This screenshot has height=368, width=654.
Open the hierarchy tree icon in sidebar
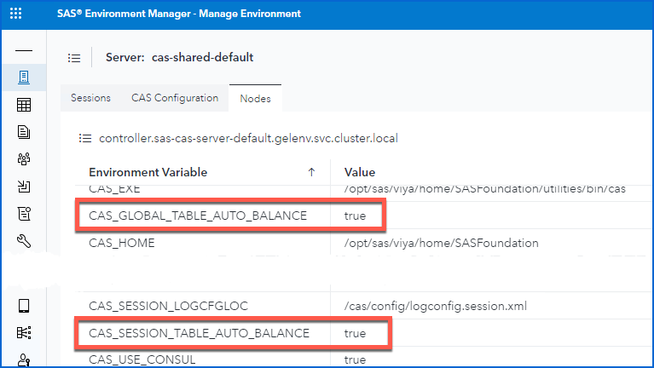(x=24, y=333)
